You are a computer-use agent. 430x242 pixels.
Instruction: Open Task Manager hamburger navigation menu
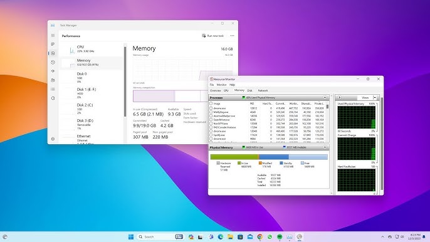click(x=53, y=35)
